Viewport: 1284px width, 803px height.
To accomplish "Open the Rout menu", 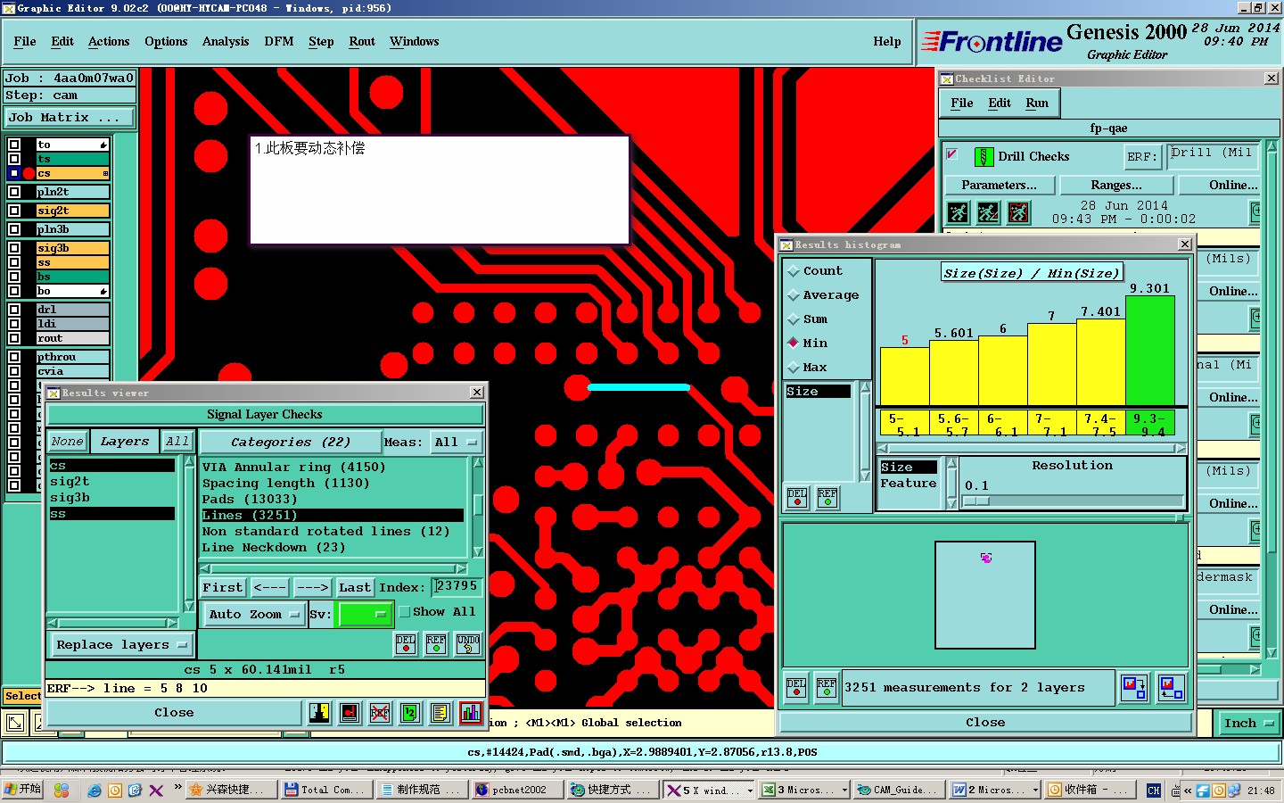I will pyautogui.click(x=362, y=42).
